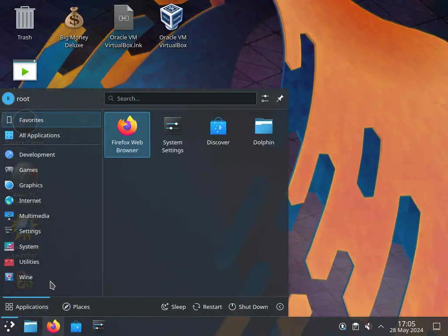Browse the Internet category

(51, 200)
